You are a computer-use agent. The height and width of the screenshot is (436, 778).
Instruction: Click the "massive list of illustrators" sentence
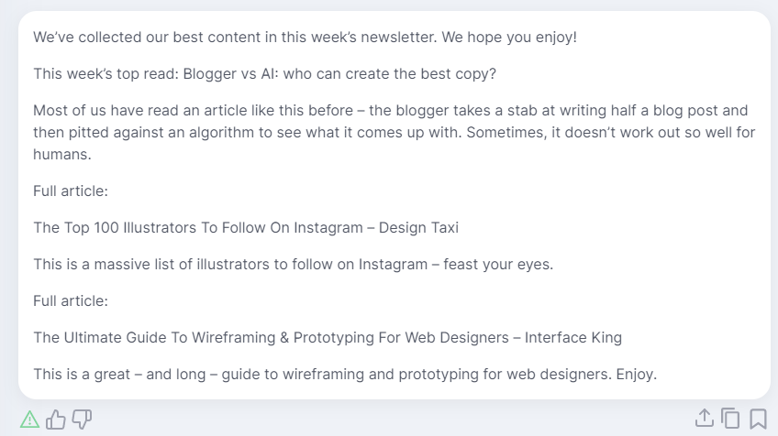tap(293, 264)
